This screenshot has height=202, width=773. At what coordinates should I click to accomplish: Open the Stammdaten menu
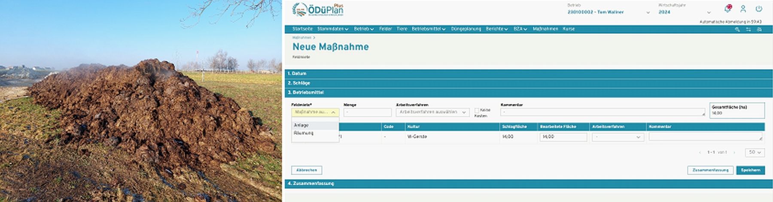(332, 29)
